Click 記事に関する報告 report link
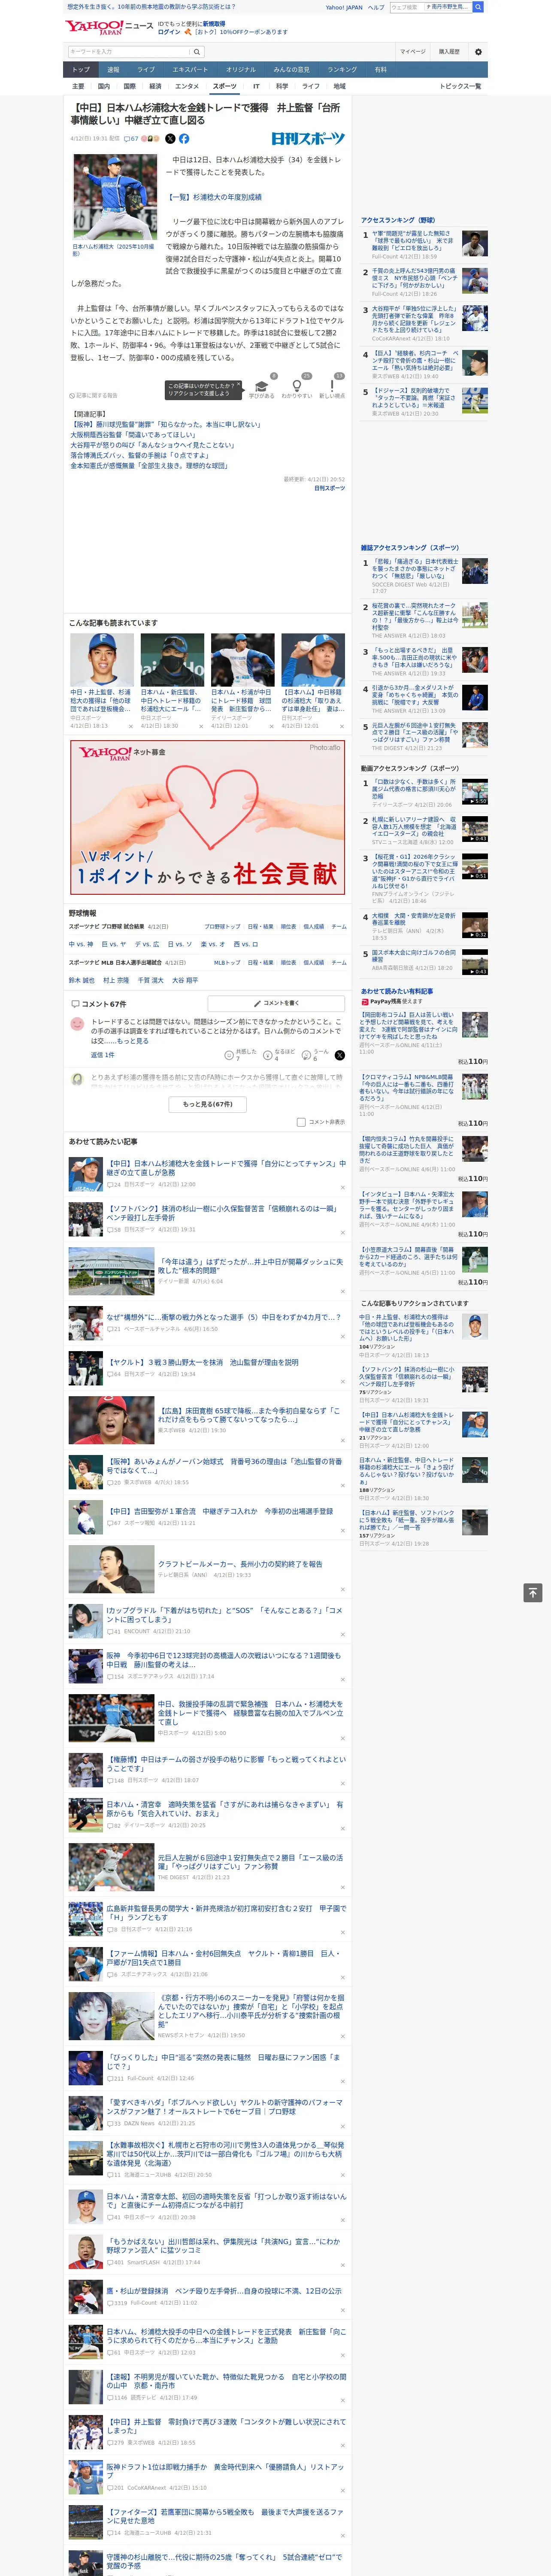 coord(94,395)
